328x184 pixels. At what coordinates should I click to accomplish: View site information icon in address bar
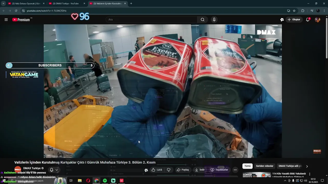pyautogui.click(x=23, y=11)
